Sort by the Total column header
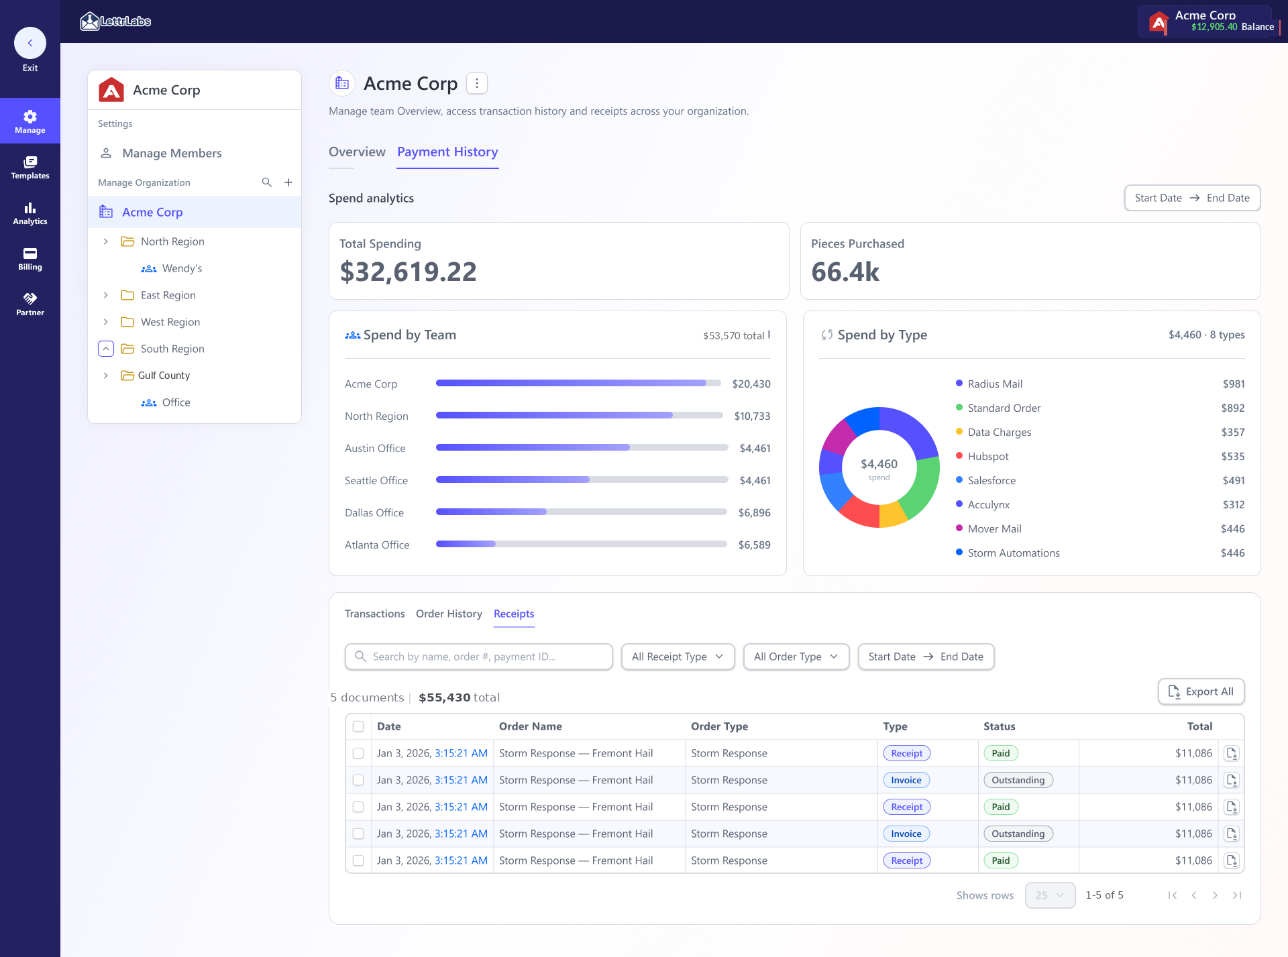This screenshot has width=1288, height=957. 1199,726
